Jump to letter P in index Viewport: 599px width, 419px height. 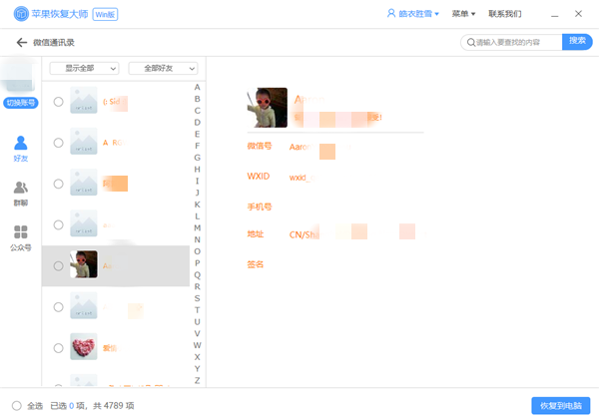point(197,263)
